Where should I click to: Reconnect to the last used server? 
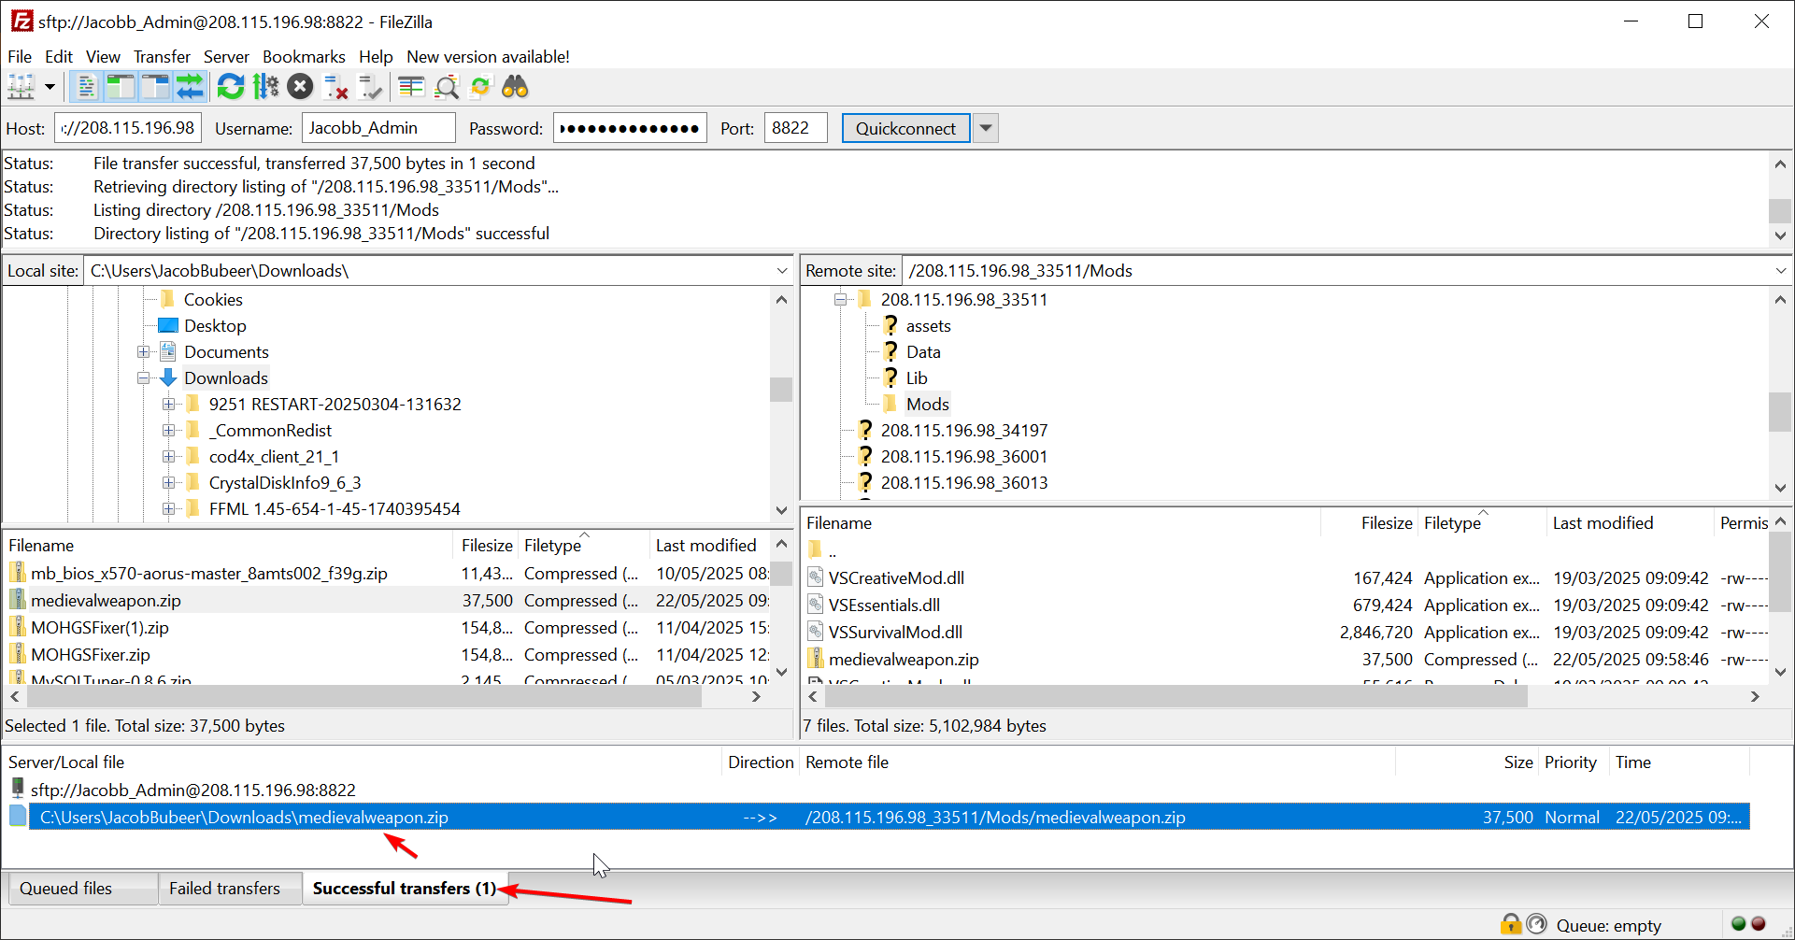[x=370, y=88]
